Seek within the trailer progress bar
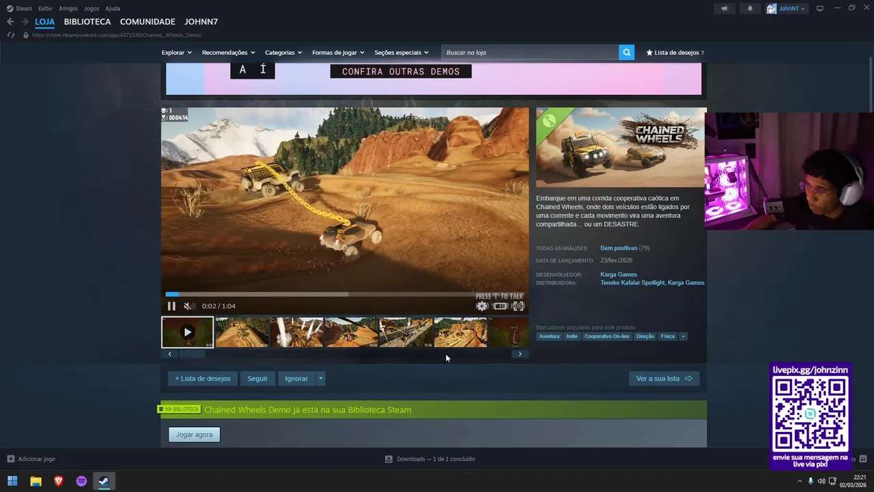 pos(345,295)
